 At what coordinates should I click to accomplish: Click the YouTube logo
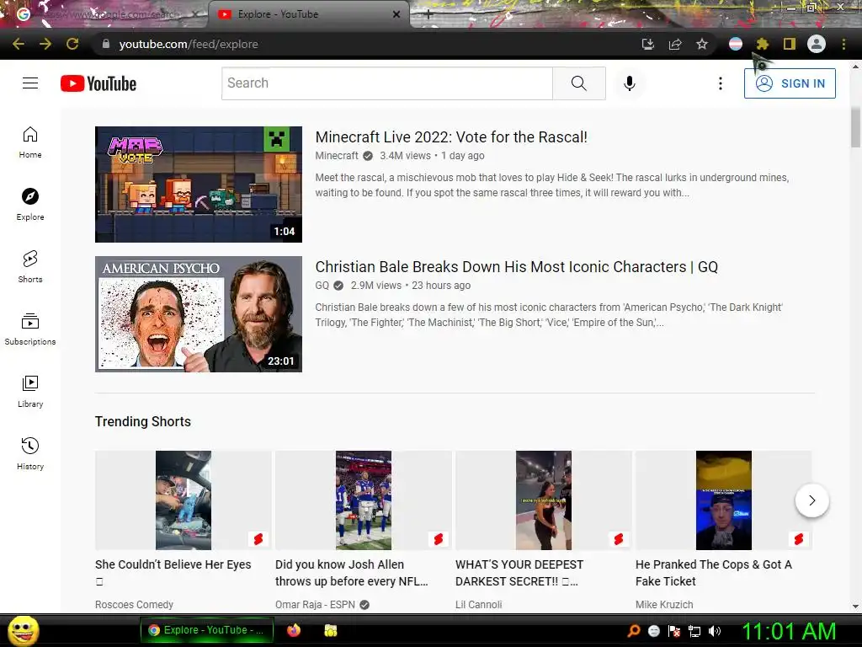point(98,83)
